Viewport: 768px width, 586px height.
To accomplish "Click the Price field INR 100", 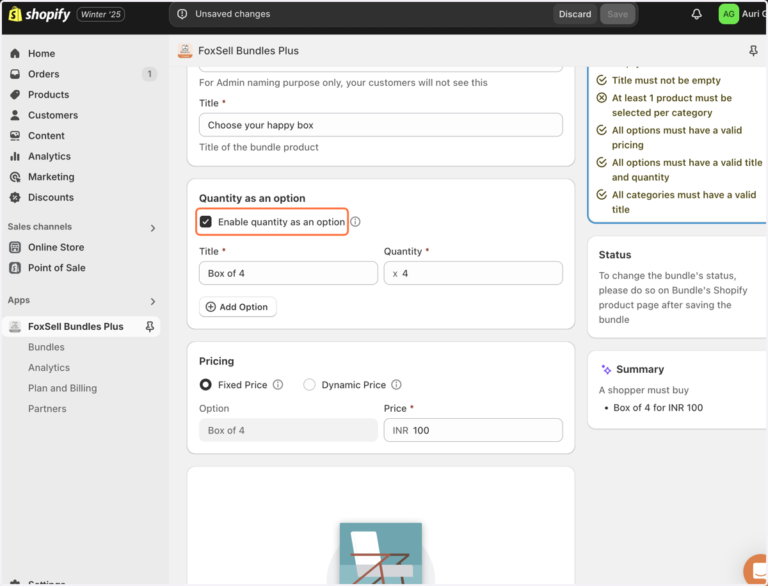I will (474, 430).
